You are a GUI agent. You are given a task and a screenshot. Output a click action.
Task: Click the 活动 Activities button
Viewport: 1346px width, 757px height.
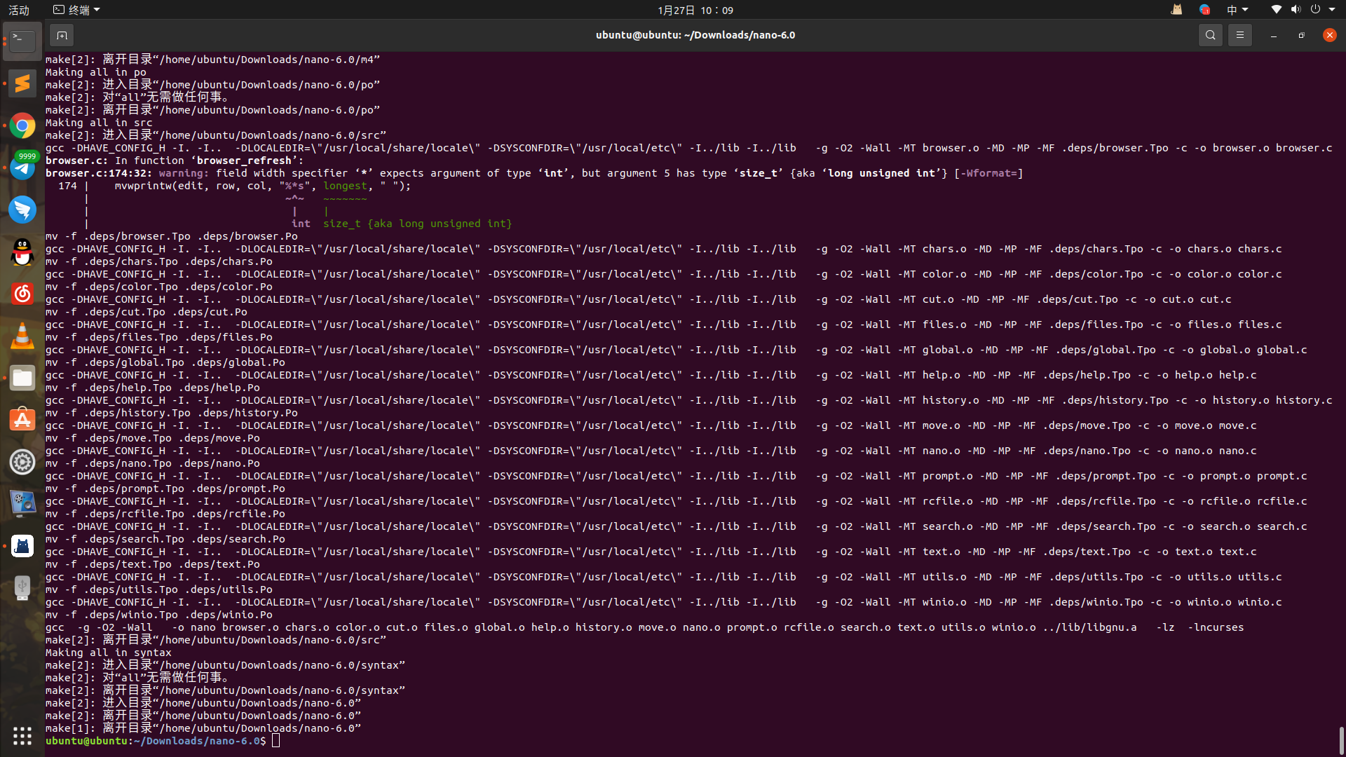tap(19, 10)
